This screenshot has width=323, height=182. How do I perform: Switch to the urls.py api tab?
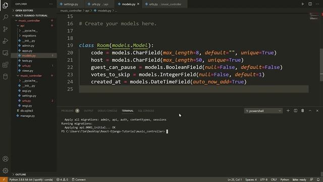pos(100,4)
